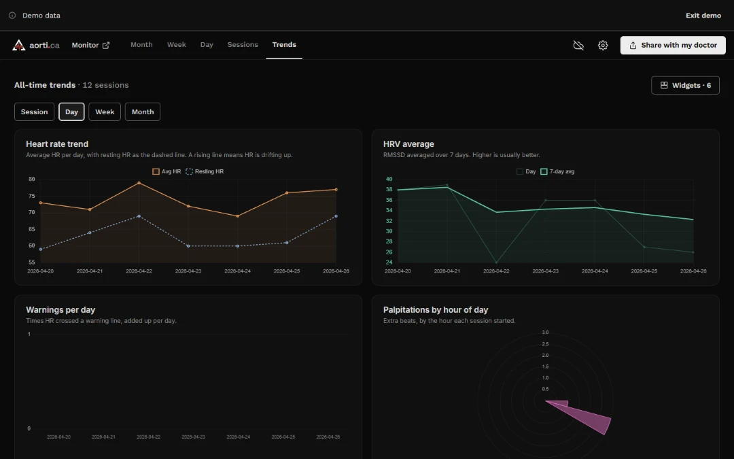Open the Day tab in navigation
Screen dimensions: 734x459
(x=207, y=44)
